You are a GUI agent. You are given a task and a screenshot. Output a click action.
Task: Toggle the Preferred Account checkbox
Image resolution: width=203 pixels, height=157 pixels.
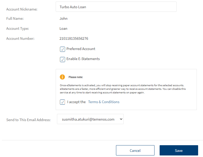[62, 49]
